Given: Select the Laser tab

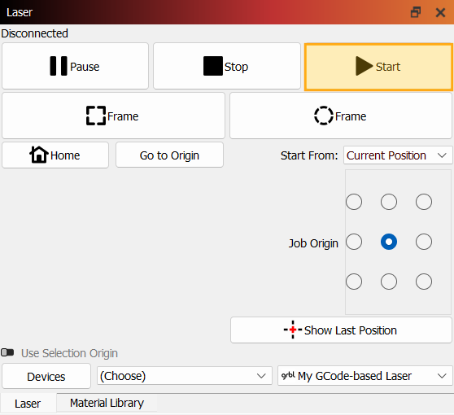Looking at the screenshot, I should (28, 404).
